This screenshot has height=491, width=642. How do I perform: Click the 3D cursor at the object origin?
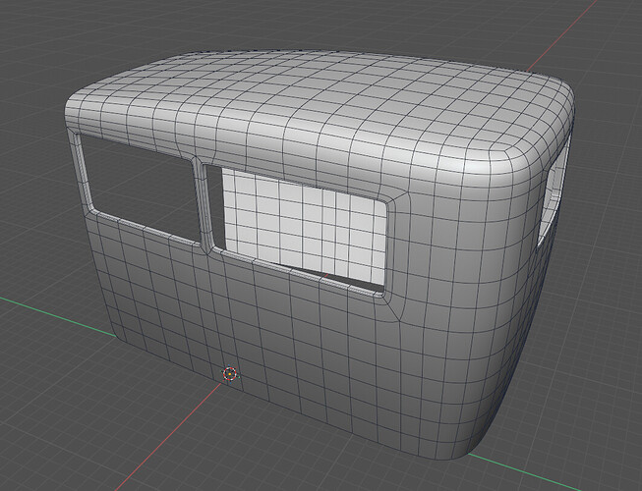[230, 374]
